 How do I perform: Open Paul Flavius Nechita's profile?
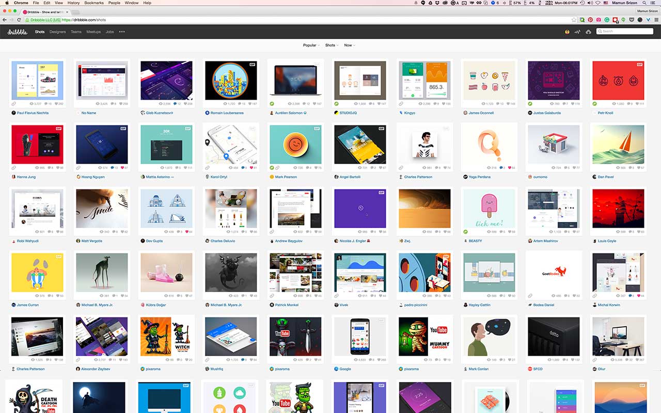33,113
